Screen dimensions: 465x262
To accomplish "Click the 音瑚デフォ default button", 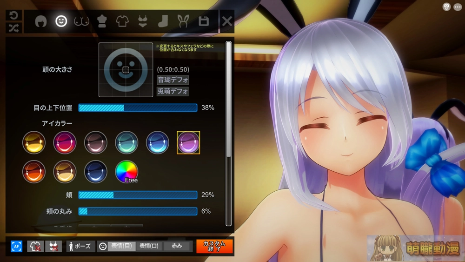I will point(173,80).
